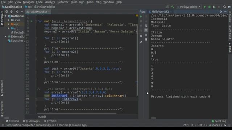Rerun program in Run tool window
Screen dimensions: 232x130
click(141, 17)
